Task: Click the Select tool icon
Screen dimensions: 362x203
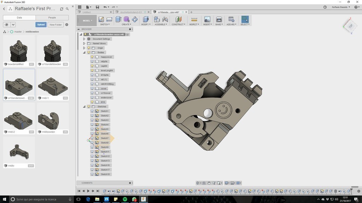Action: (245, 19)
